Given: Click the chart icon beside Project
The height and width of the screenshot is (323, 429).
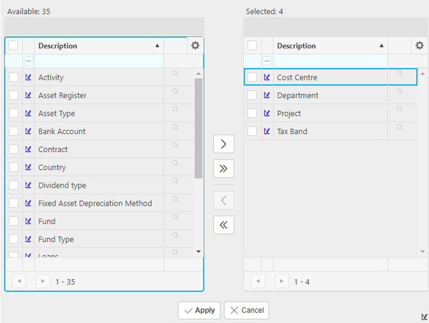Looking at the screenshot, I should [x=267, y=113].
